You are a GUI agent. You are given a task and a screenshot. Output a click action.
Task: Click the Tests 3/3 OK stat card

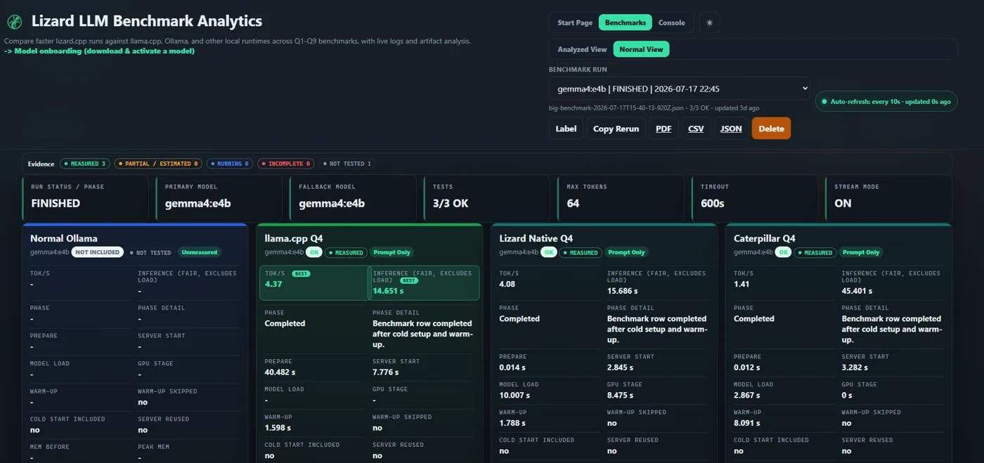click(487, 197)
